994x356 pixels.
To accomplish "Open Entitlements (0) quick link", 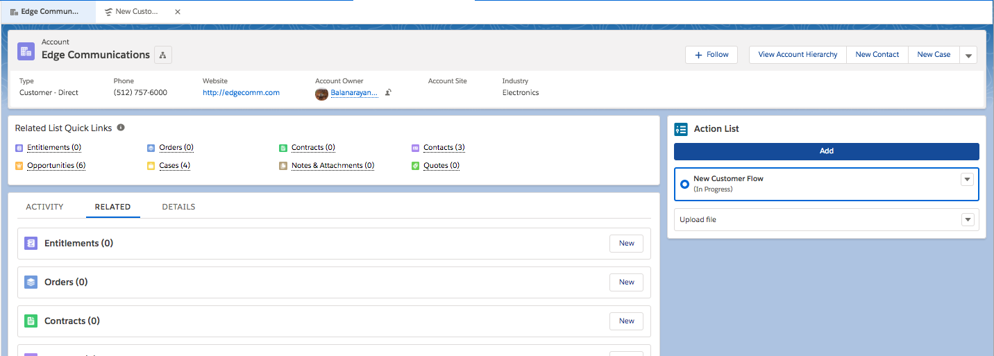I will pos(54,148).
